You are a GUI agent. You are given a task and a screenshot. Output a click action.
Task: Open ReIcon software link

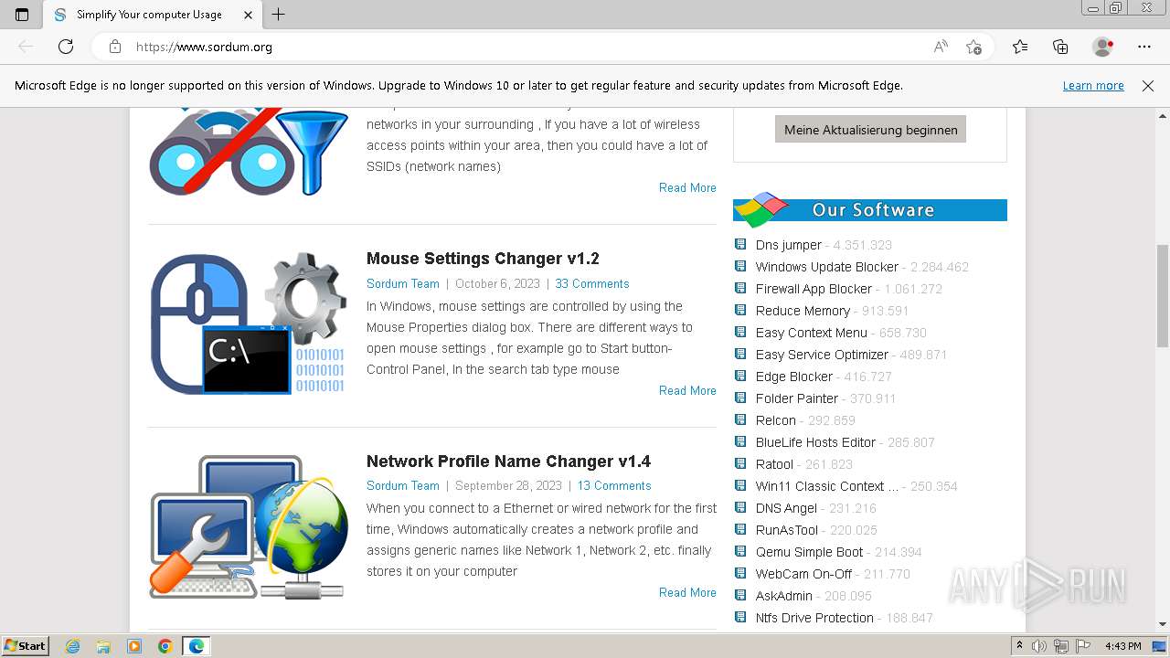pos(776,420)
